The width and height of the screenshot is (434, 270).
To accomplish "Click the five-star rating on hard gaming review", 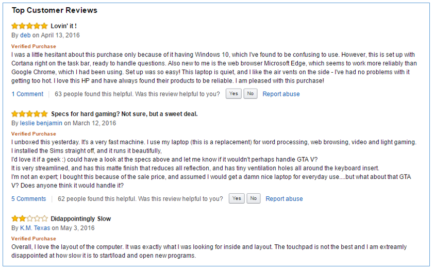I will [x=29, y=114].
